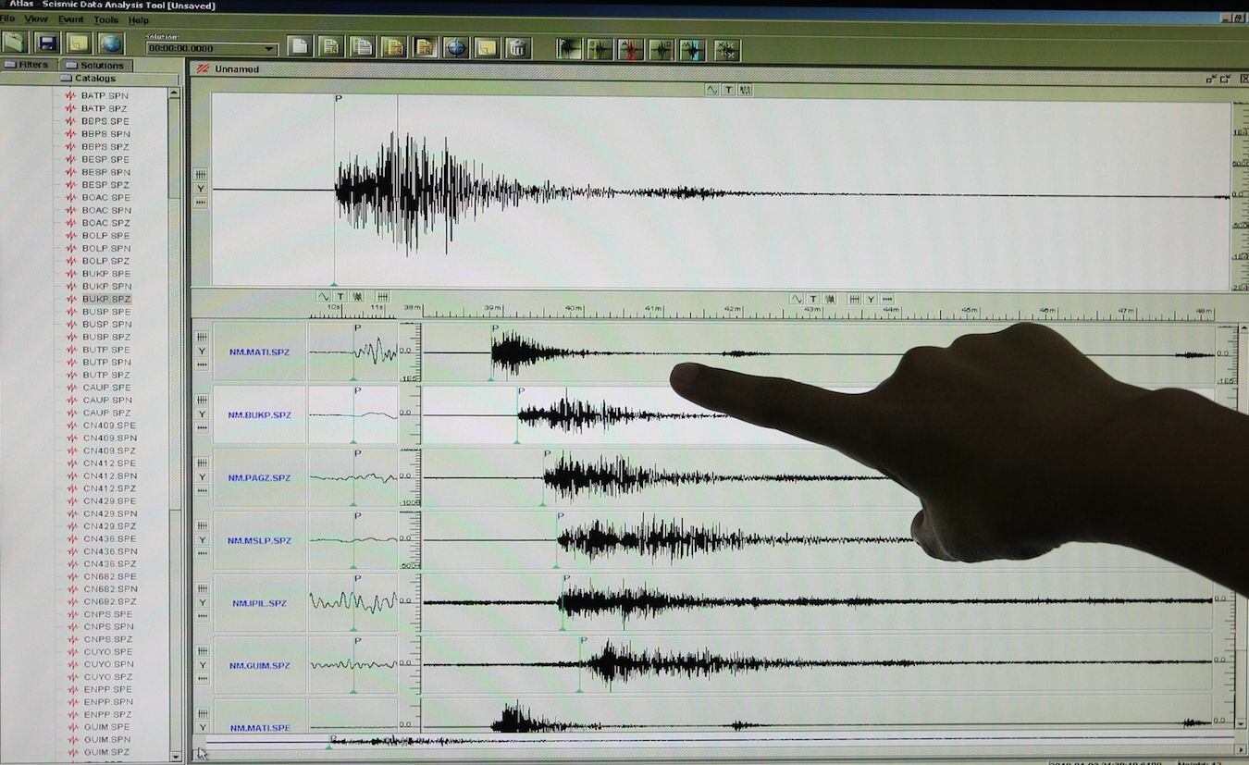Click the 40m mark on the time ruler
This screenshot has width=1249, height=765.
(x=574, y=309)
